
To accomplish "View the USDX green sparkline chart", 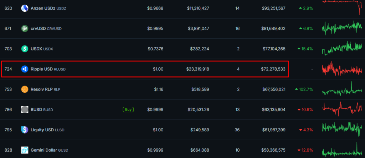I will 342,48.
